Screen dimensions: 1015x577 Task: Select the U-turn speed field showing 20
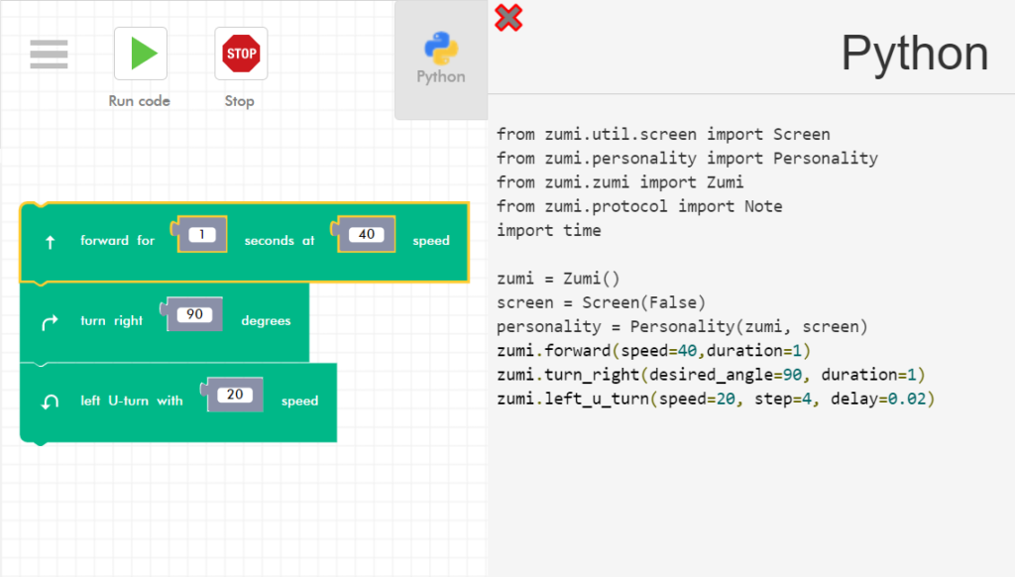(x=235, y=395)
